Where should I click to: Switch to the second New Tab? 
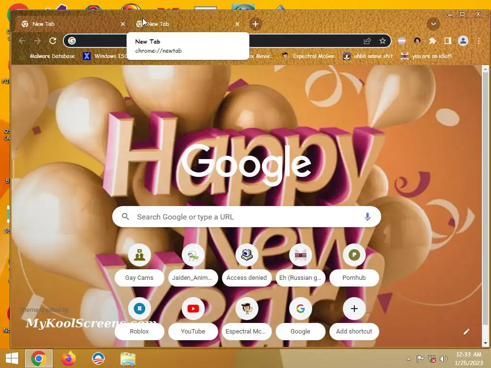[x=187, y=24]
